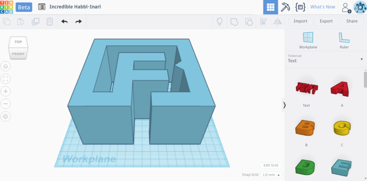Screen dimensions: 367x181
Task: Click the view cube TOP face
Action: click(x=18, y=42)
